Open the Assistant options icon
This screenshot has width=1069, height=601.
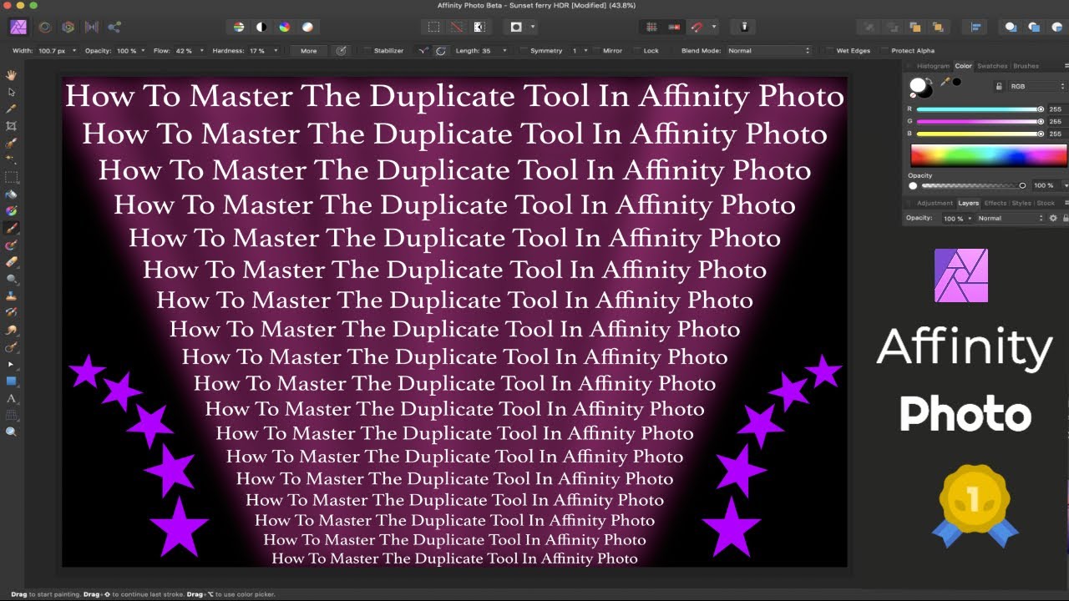744,27
